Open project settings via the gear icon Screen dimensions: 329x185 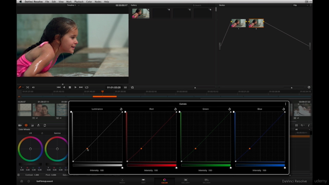29,181
